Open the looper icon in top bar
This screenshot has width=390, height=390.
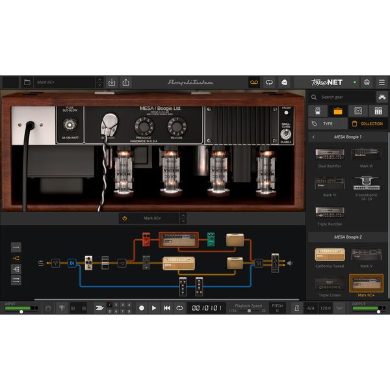[x=269, y=83]
